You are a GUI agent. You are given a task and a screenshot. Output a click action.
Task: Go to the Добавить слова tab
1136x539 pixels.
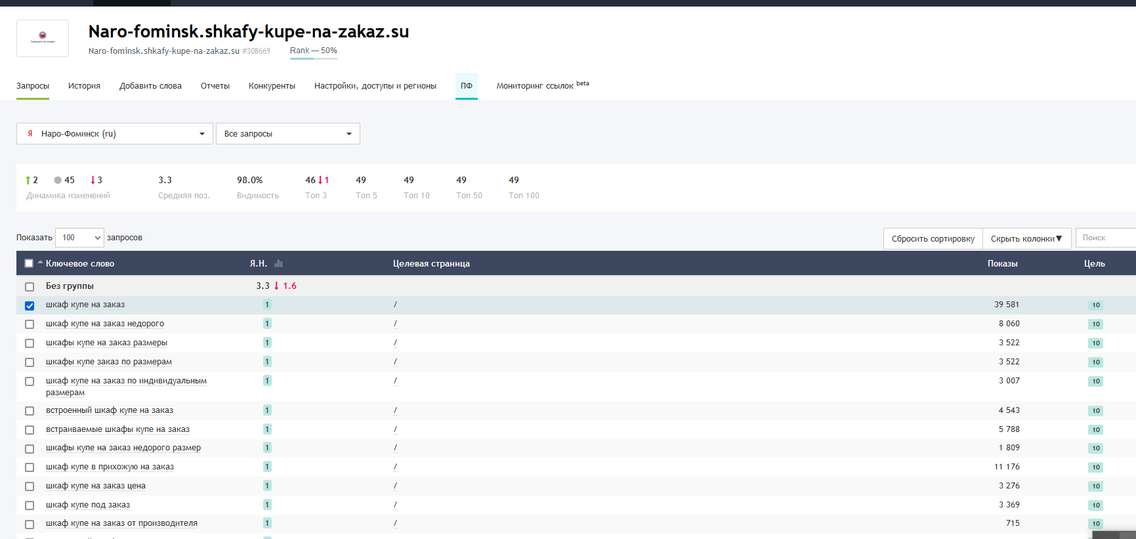(x=150, y=86)
